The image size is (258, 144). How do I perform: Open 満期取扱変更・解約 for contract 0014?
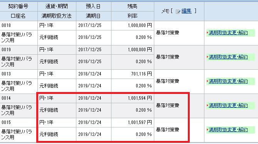[x=228, y=105]
